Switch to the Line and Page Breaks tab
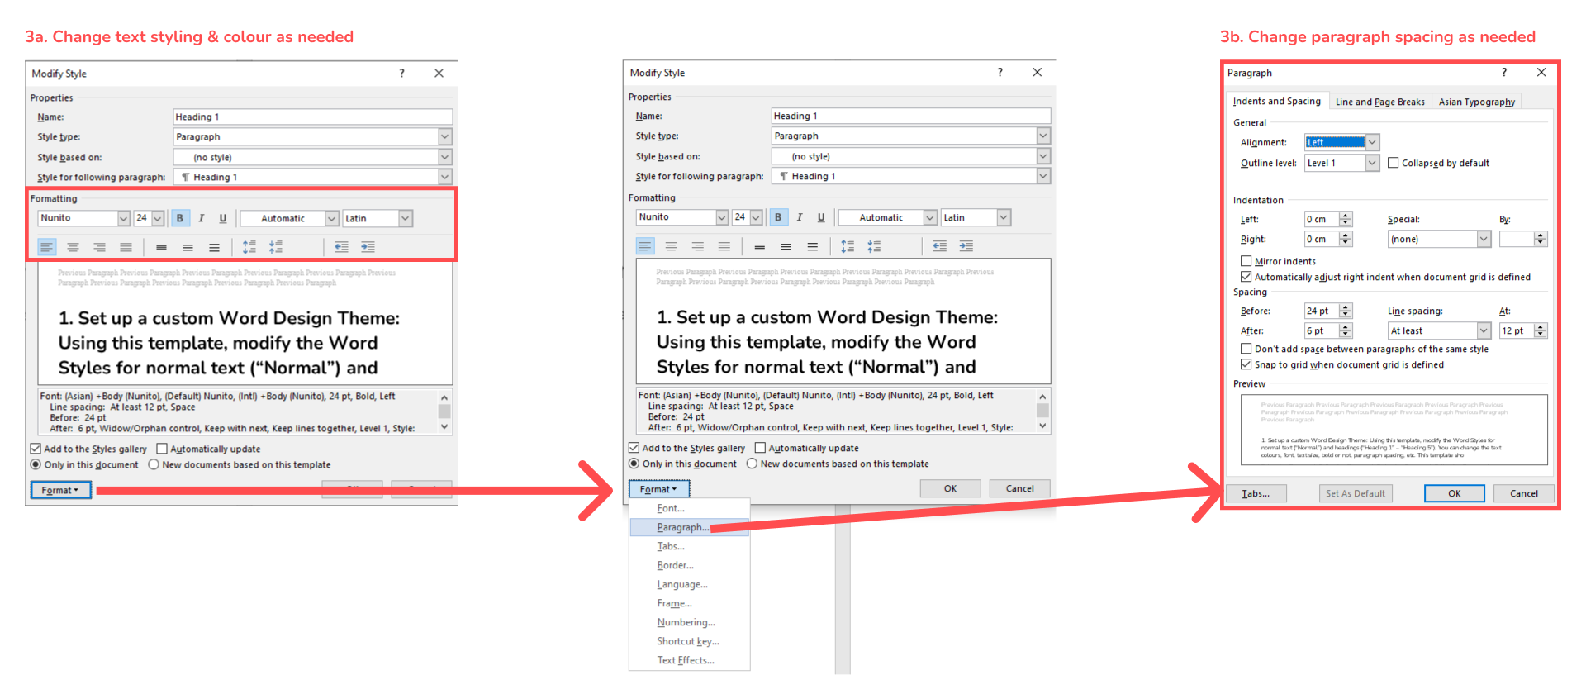The width and height of the screenshot is (1586, 699). tap(1379, 102)
